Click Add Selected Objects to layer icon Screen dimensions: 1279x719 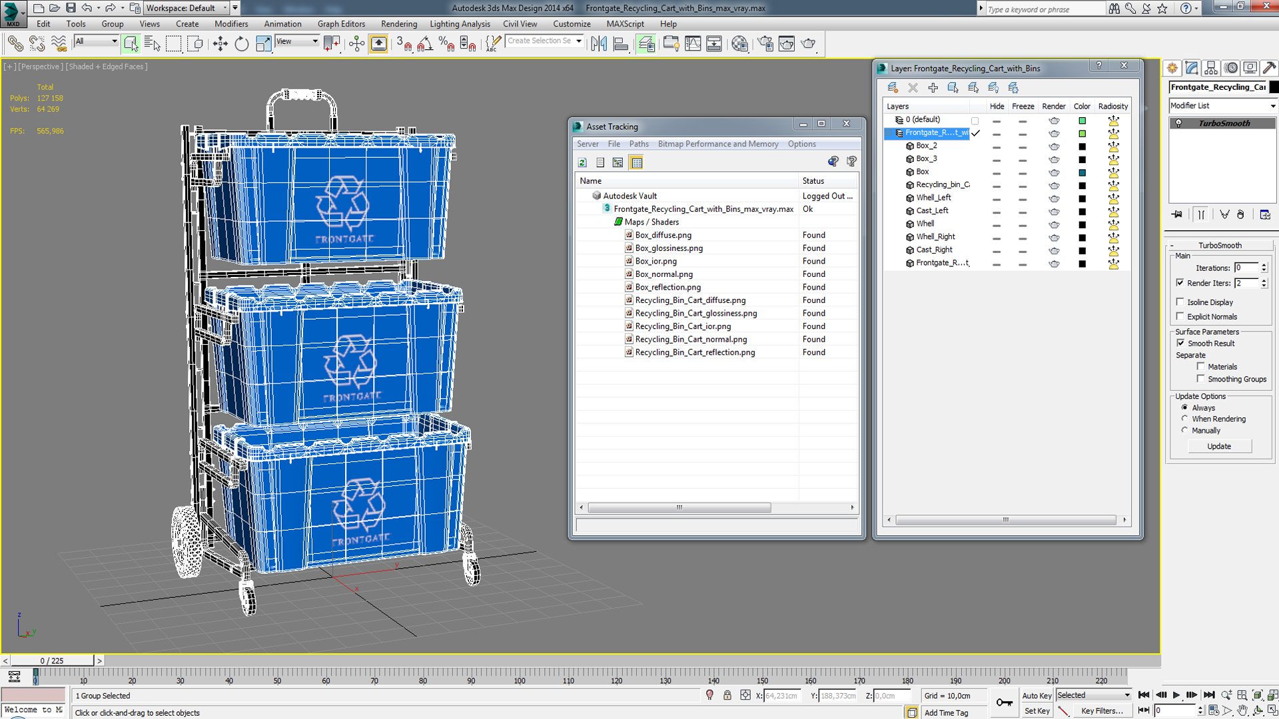click(933, 88)
